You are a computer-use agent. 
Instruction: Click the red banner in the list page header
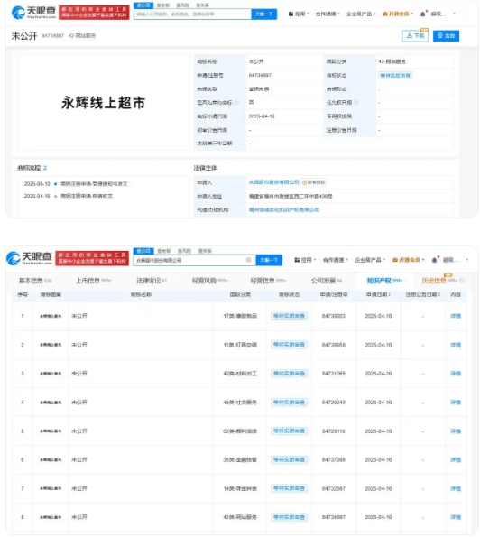click(x=92, y=258)
